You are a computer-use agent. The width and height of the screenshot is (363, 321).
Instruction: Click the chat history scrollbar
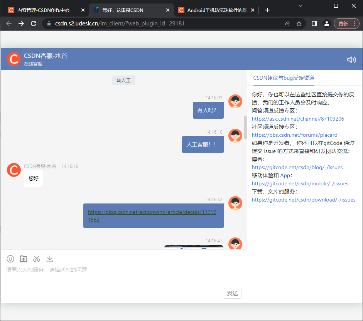point(245,128)
